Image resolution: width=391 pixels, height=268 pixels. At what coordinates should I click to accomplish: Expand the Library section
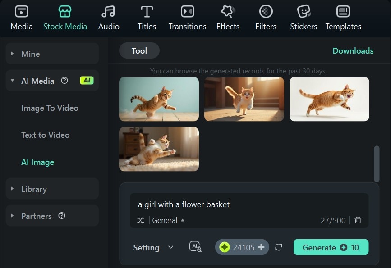coord(12,189)
